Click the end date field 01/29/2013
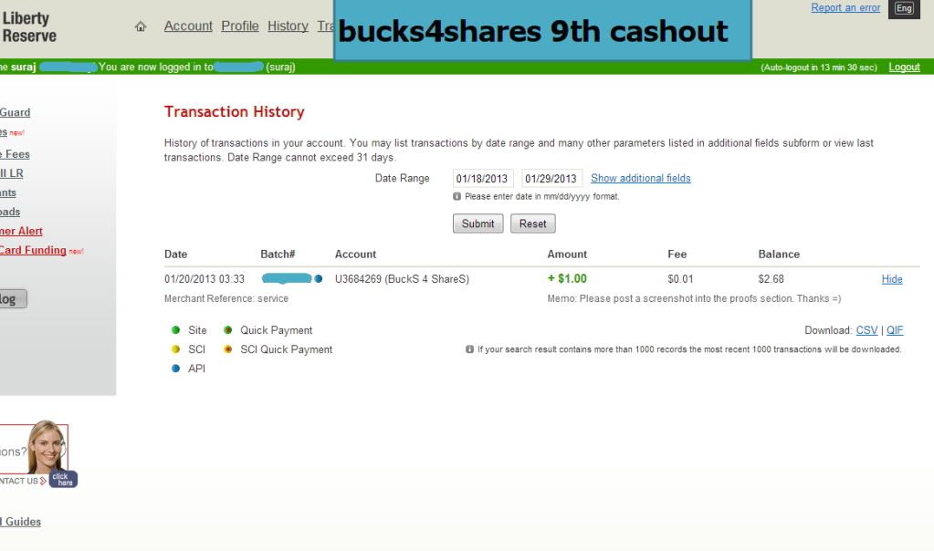 (551, 178)
